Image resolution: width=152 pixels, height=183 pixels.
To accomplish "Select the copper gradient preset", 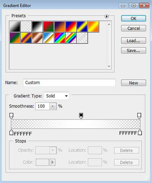I will (x=37, y=38).
